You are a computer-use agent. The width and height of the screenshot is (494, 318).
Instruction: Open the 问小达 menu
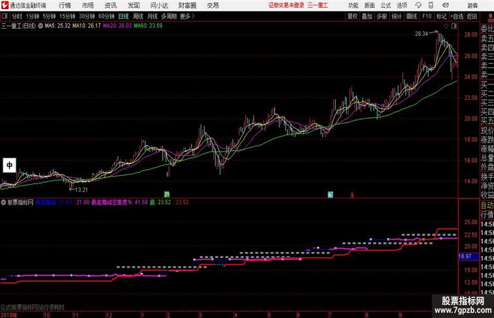(159, 5)
